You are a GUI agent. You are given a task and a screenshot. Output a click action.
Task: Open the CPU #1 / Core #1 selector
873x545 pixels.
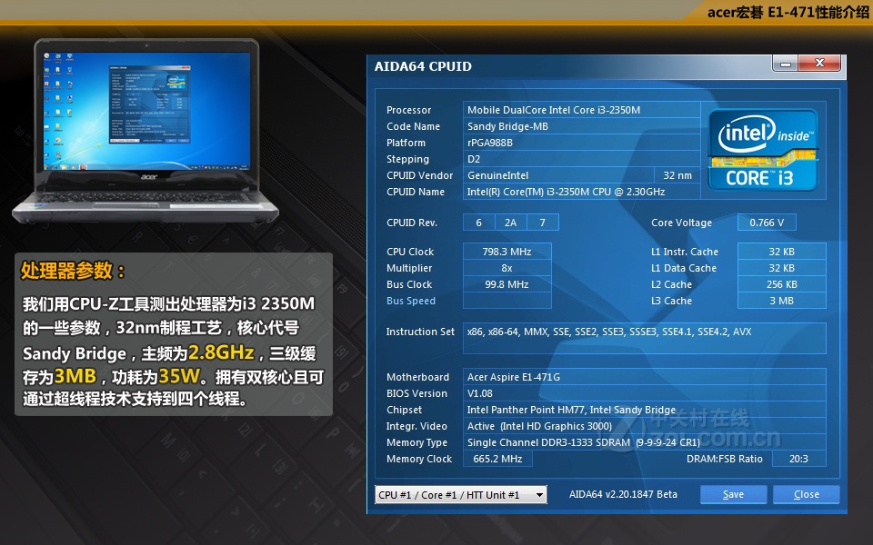(x=455, y=494)
